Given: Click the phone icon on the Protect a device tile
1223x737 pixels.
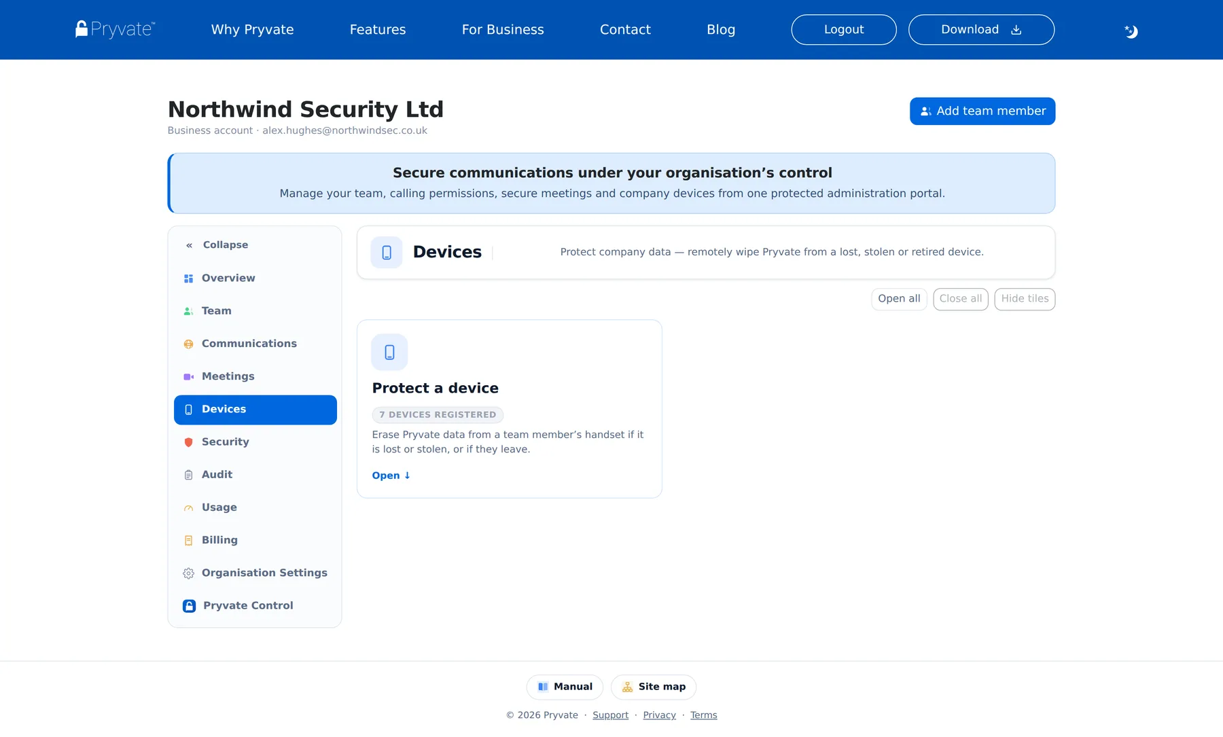Looking at the screenshot, I should pos(389,352).
